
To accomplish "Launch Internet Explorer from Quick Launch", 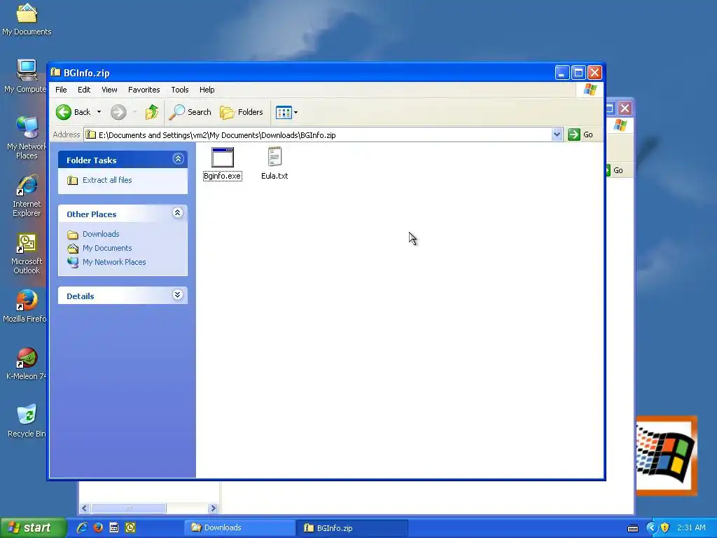I will [82, 527].
